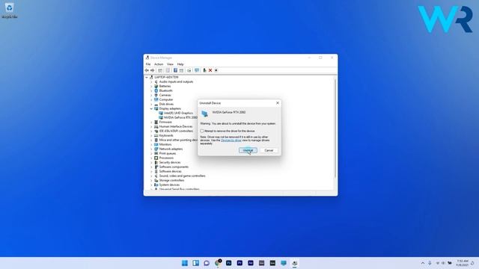479x269 pixels.
Task: Close the Uninstall Device dialog
Action: (278, 103)
